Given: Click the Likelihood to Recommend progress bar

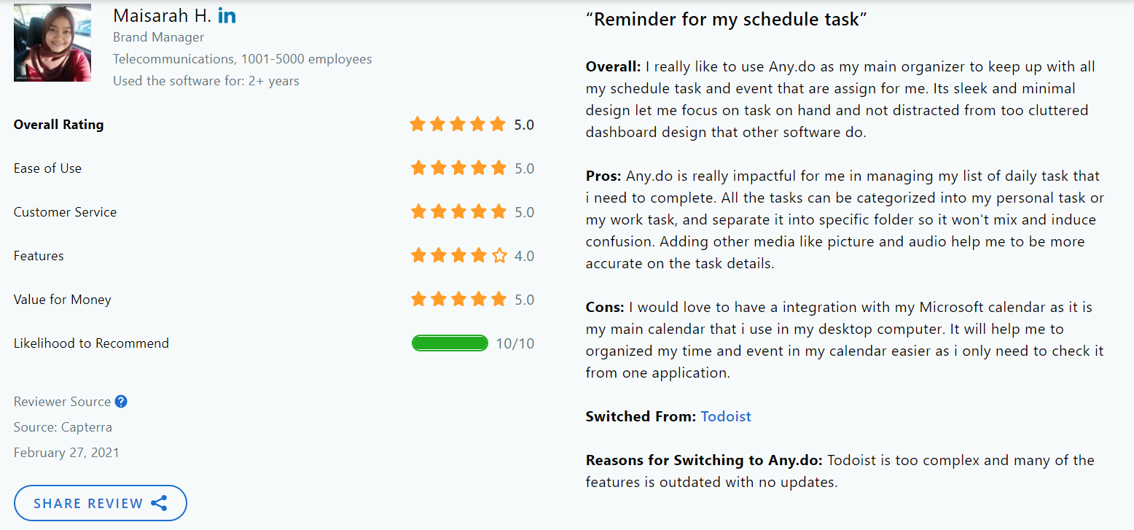Looking at the screenshot, I should point(450,343).
